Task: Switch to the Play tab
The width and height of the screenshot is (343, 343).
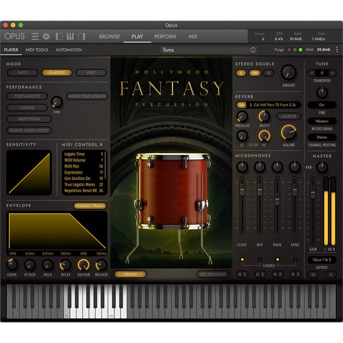Action: (x=137, y=37)
